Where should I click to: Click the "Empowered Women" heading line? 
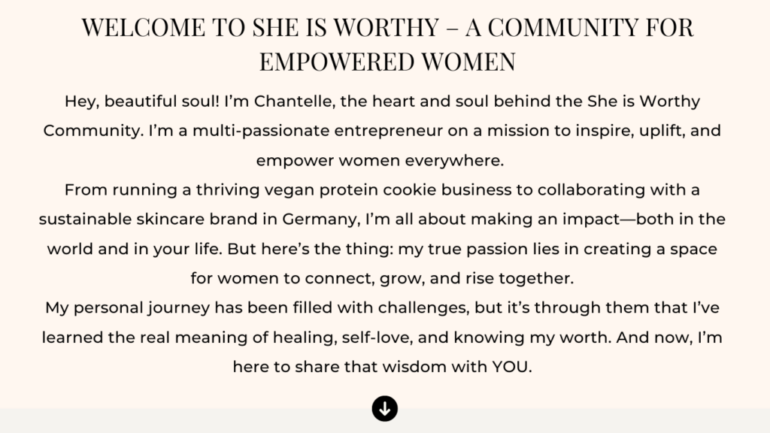(387, 62)
